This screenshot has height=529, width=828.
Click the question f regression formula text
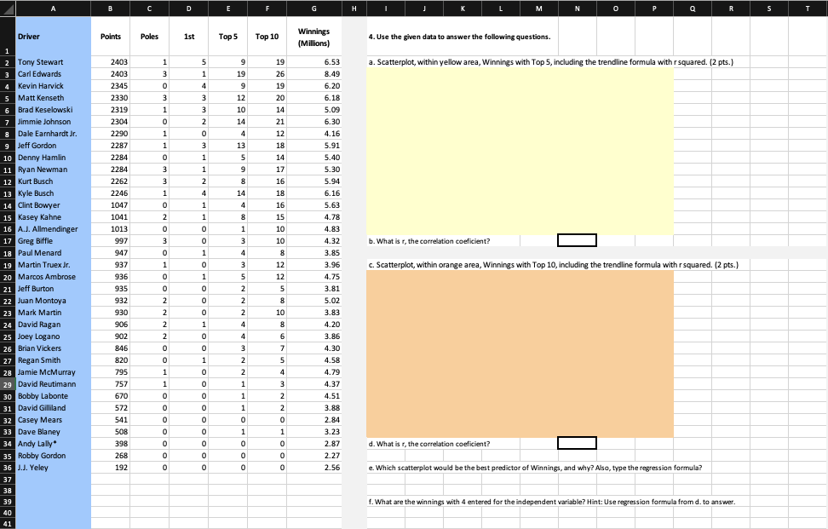(x=511, y=502)
